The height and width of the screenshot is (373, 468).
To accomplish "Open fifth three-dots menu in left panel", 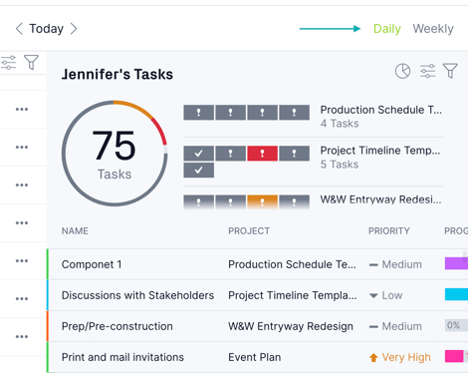I will click(22, 260).
